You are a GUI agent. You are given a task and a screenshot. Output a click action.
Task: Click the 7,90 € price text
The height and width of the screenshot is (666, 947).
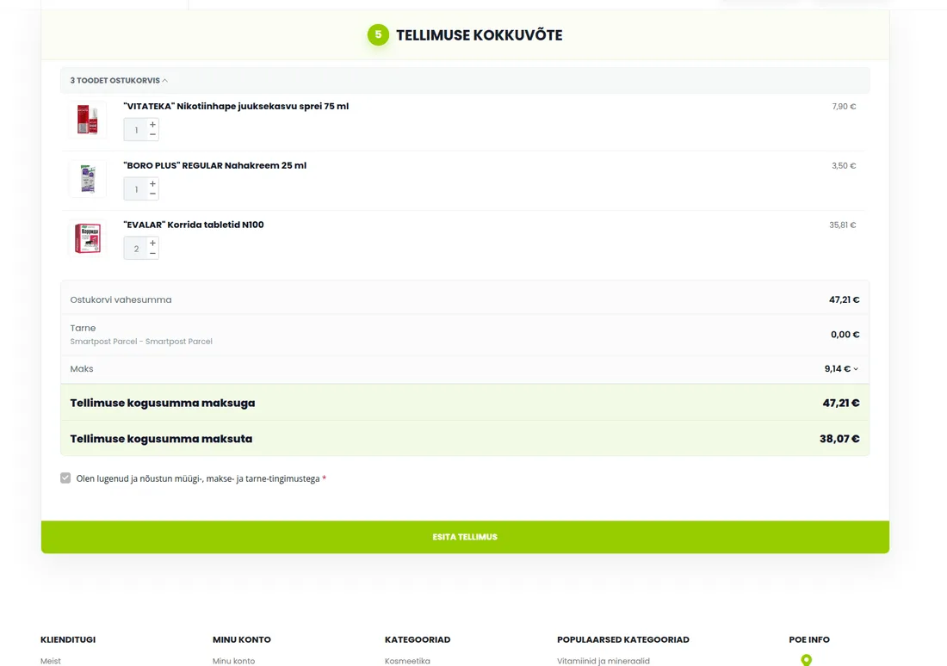pos(844,107)
